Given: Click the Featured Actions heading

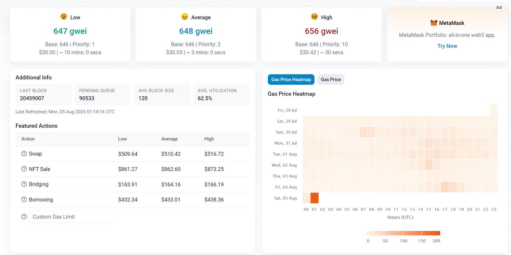Looking at the screenshot, I should click(x=36, y=126).
